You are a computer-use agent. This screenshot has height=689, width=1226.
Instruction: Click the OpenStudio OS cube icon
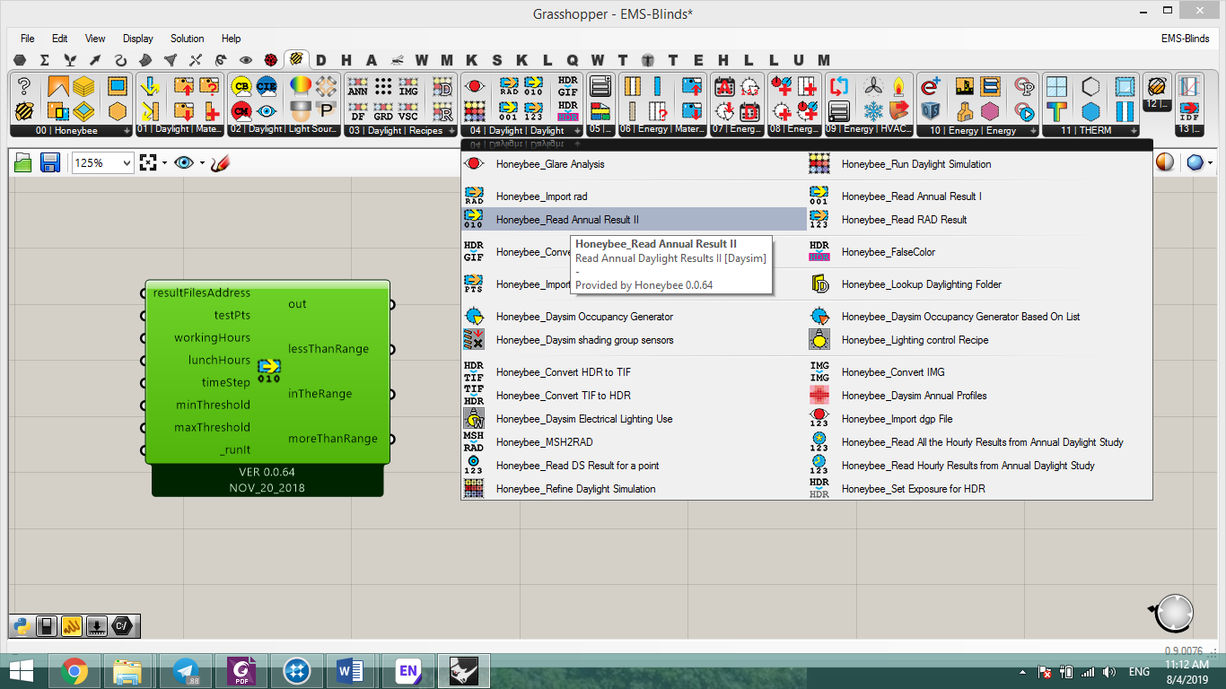pos(931,111)
